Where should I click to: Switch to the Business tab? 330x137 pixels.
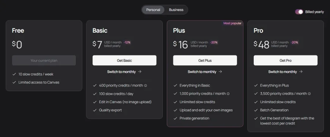click(x=176, y=10)
